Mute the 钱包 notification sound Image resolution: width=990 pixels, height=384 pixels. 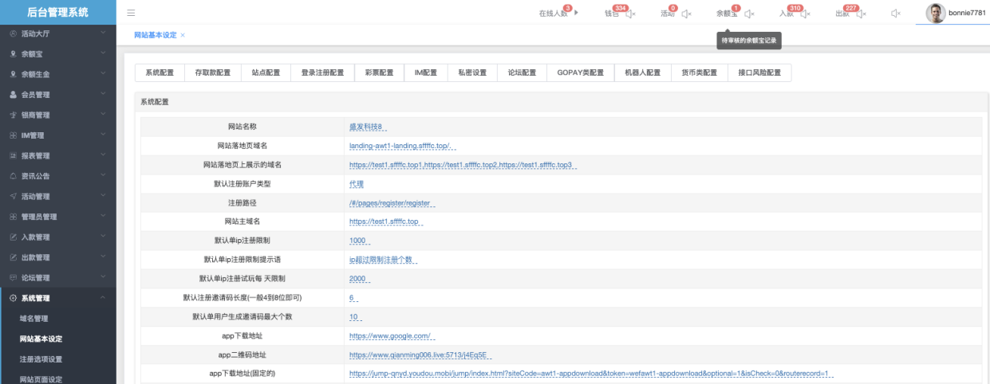631,14
